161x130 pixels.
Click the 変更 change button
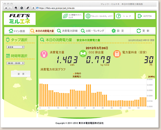tap(21, 74)
